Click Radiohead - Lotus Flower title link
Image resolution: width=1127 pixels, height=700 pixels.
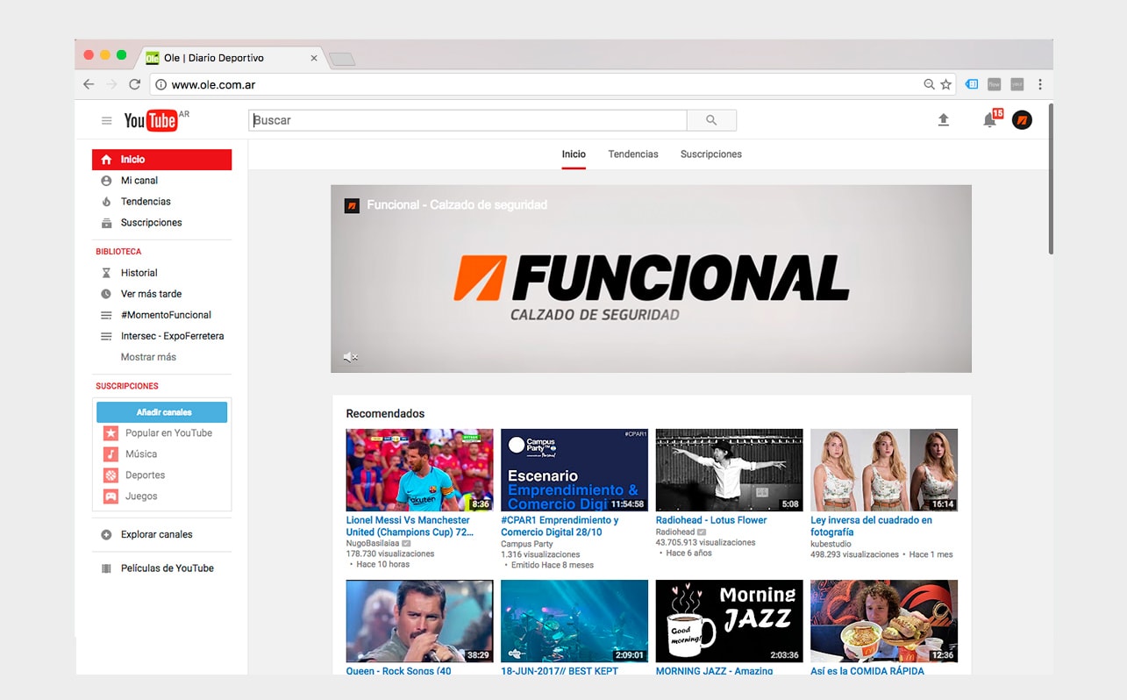(711, 520)
